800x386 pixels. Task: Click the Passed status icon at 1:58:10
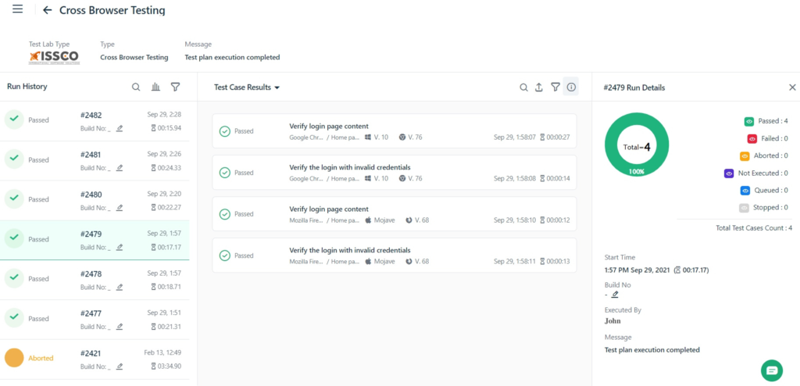[x=224, y=214]
